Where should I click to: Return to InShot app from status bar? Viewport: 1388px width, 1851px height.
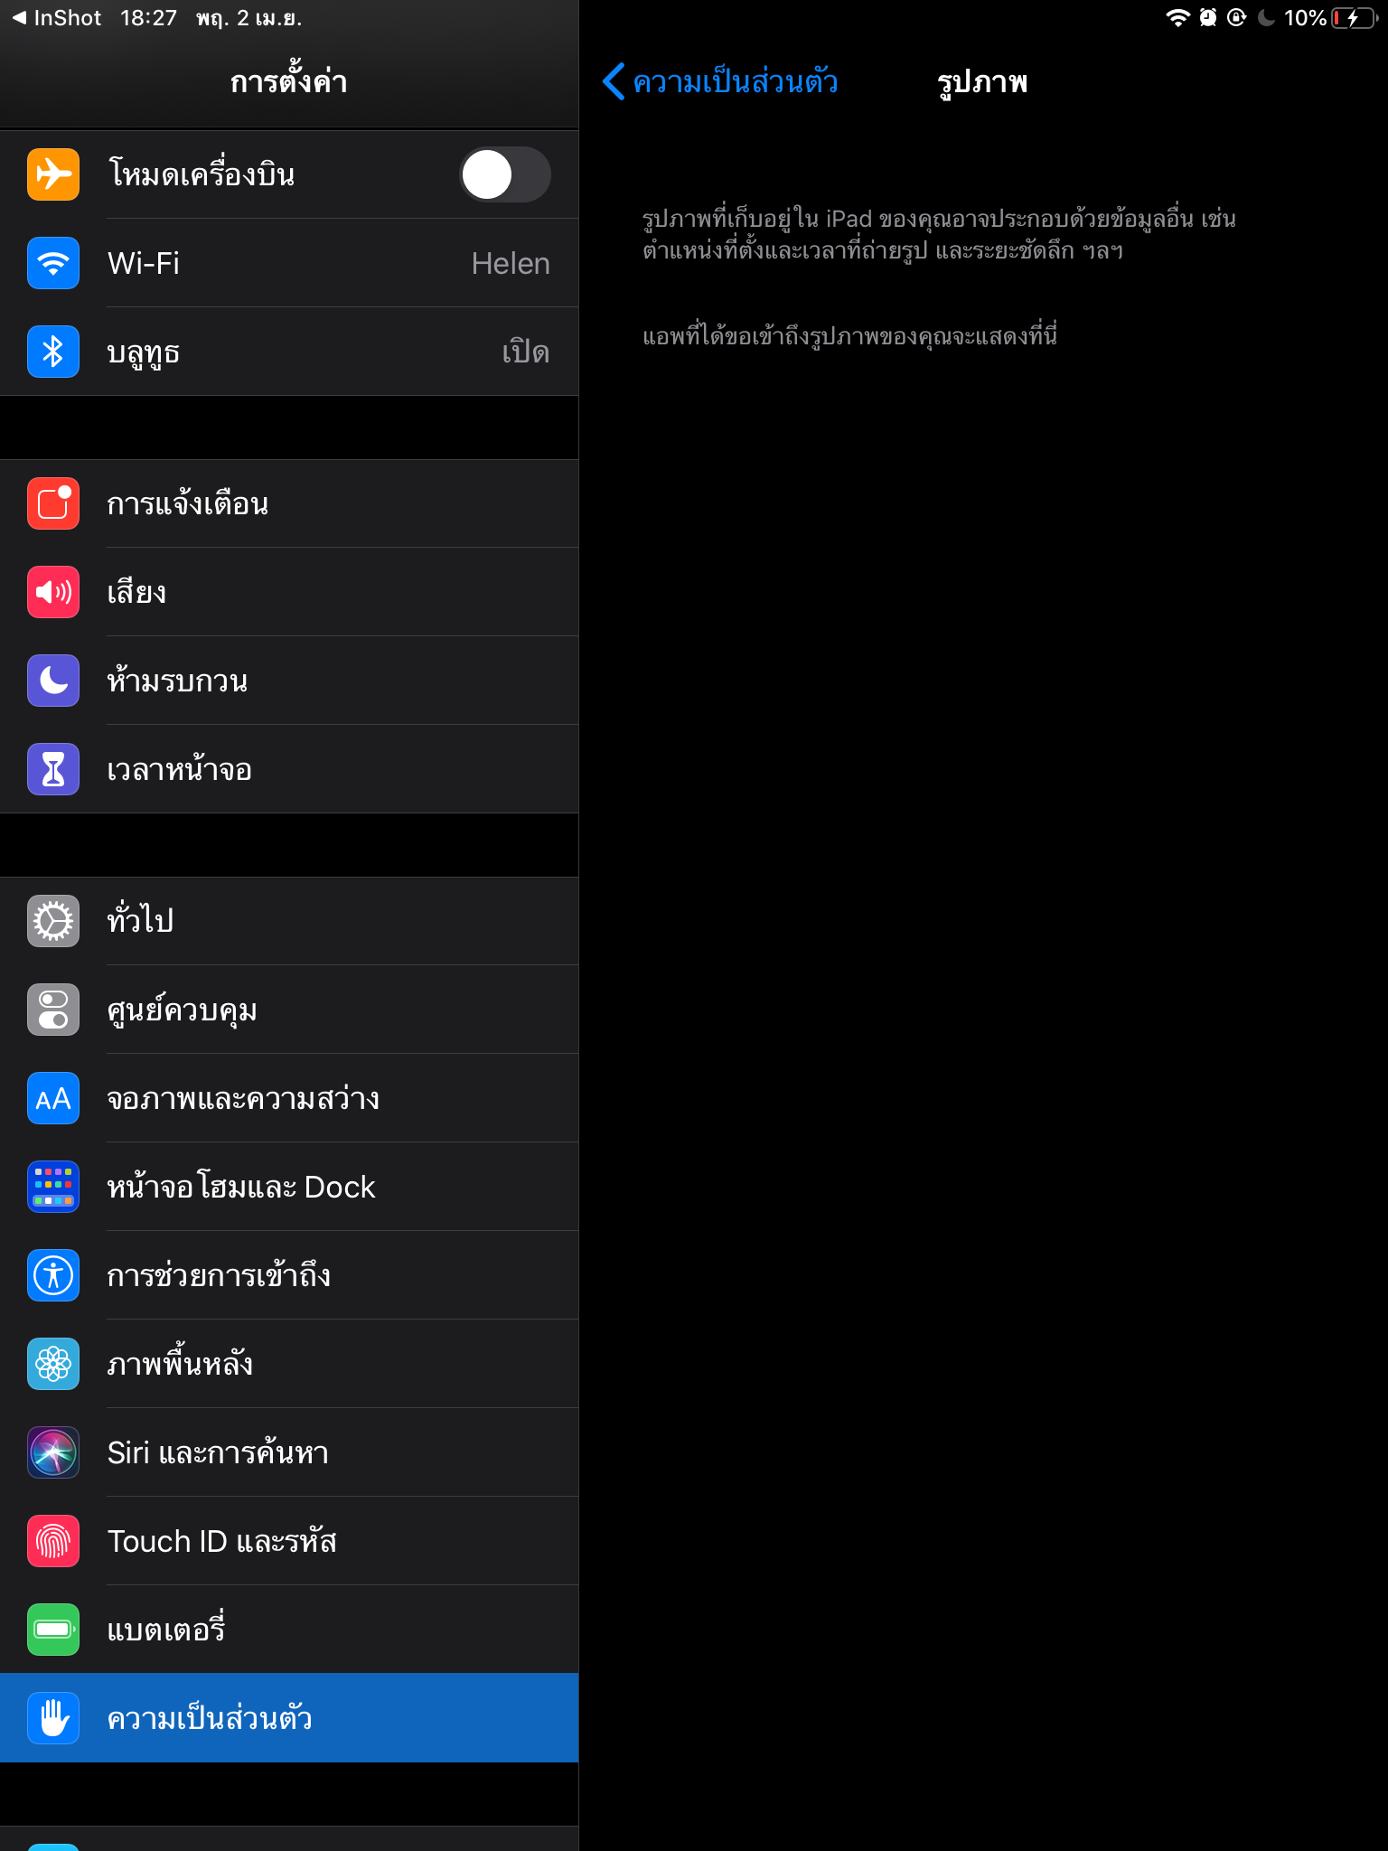tap(57, 18)
